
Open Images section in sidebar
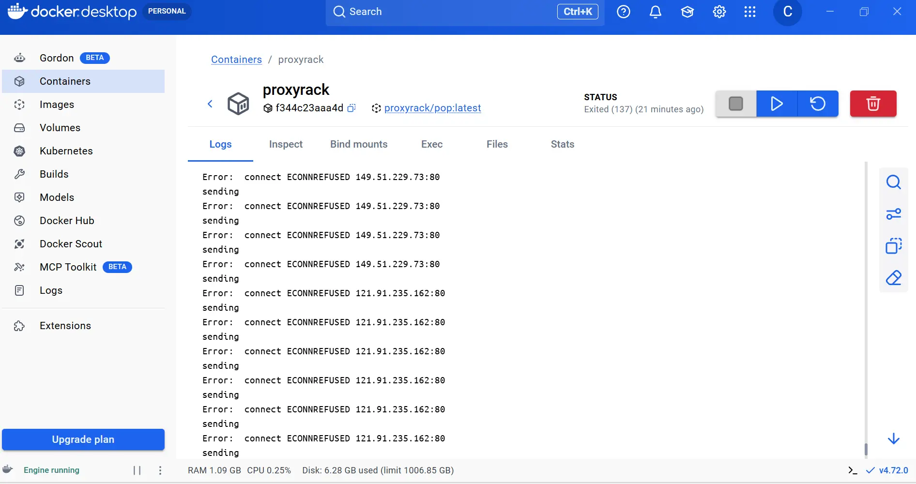83,105
